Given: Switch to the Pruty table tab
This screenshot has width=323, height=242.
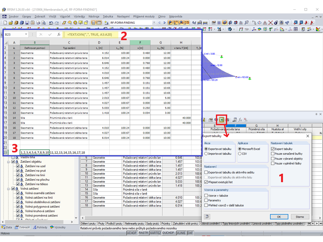Looking at the screenshot, I should point(101,223).
